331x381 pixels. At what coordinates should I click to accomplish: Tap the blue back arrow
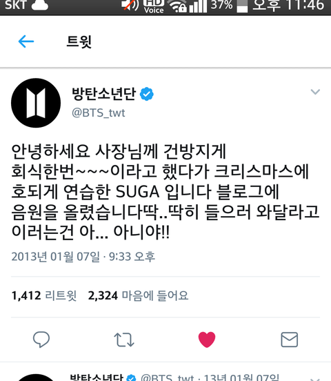26,41
